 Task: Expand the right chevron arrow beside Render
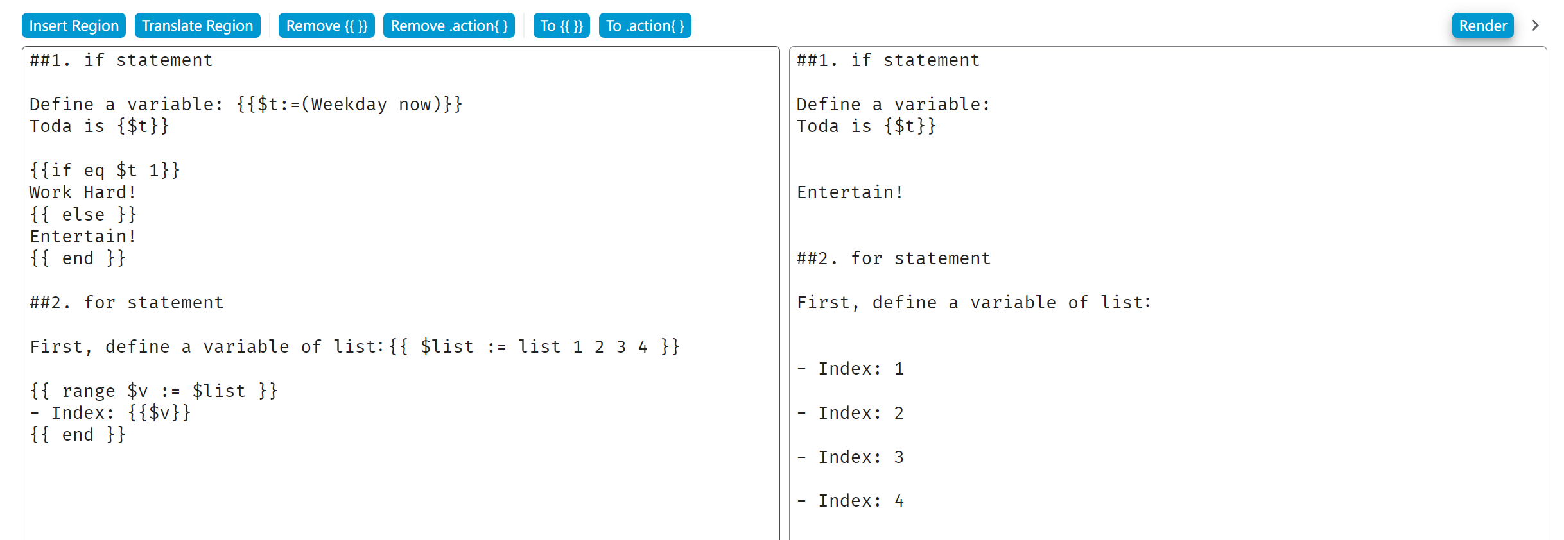[1535, 26]
